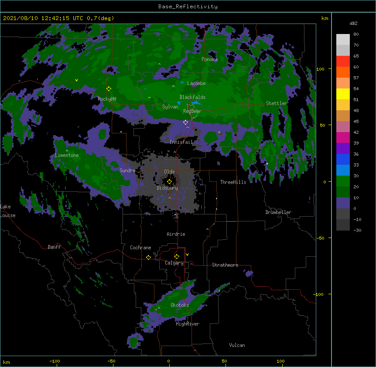Click the RedDeer city label
The height and width of the screenshot is (367, 376).
192,111
